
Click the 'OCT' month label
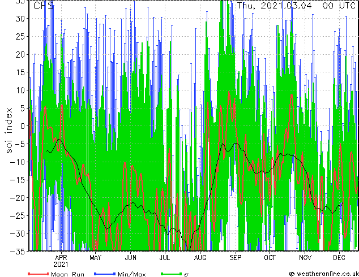[270, 258]
